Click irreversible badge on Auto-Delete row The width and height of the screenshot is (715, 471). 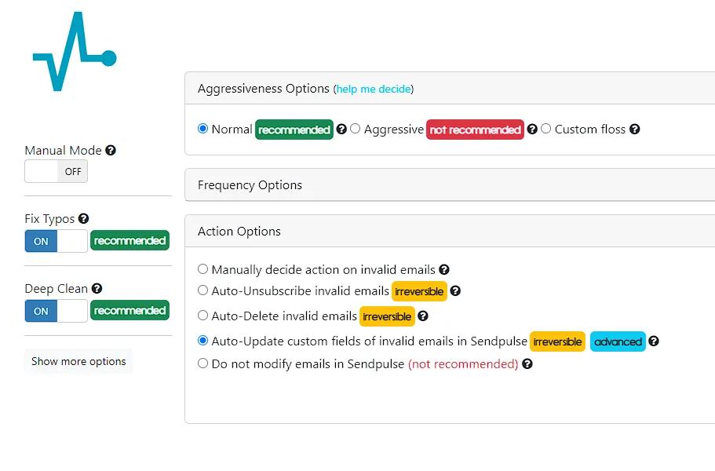coord(387,316)
